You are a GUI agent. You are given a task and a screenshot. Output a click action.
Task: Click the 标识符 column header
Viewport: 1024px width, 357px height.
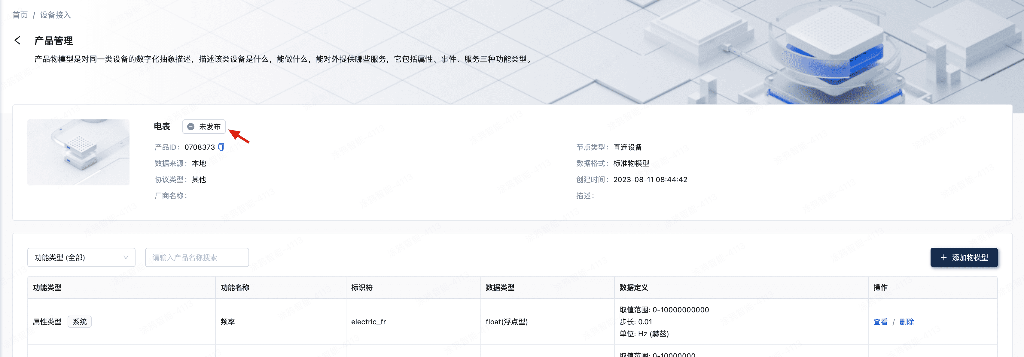point(362,287)
